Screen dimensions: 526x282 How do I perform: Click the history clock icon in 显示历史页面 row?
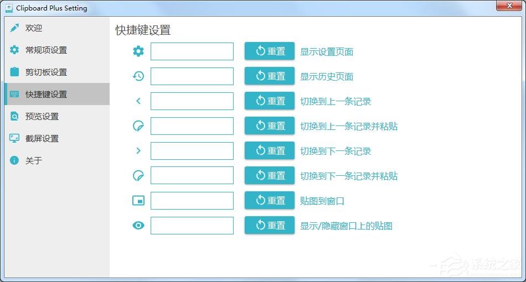[138, 76]
